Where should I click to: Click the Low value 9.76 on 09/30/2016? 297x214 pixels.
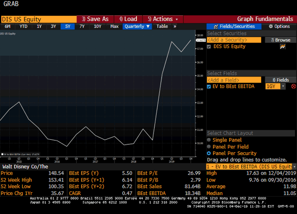tap(272, 180)
